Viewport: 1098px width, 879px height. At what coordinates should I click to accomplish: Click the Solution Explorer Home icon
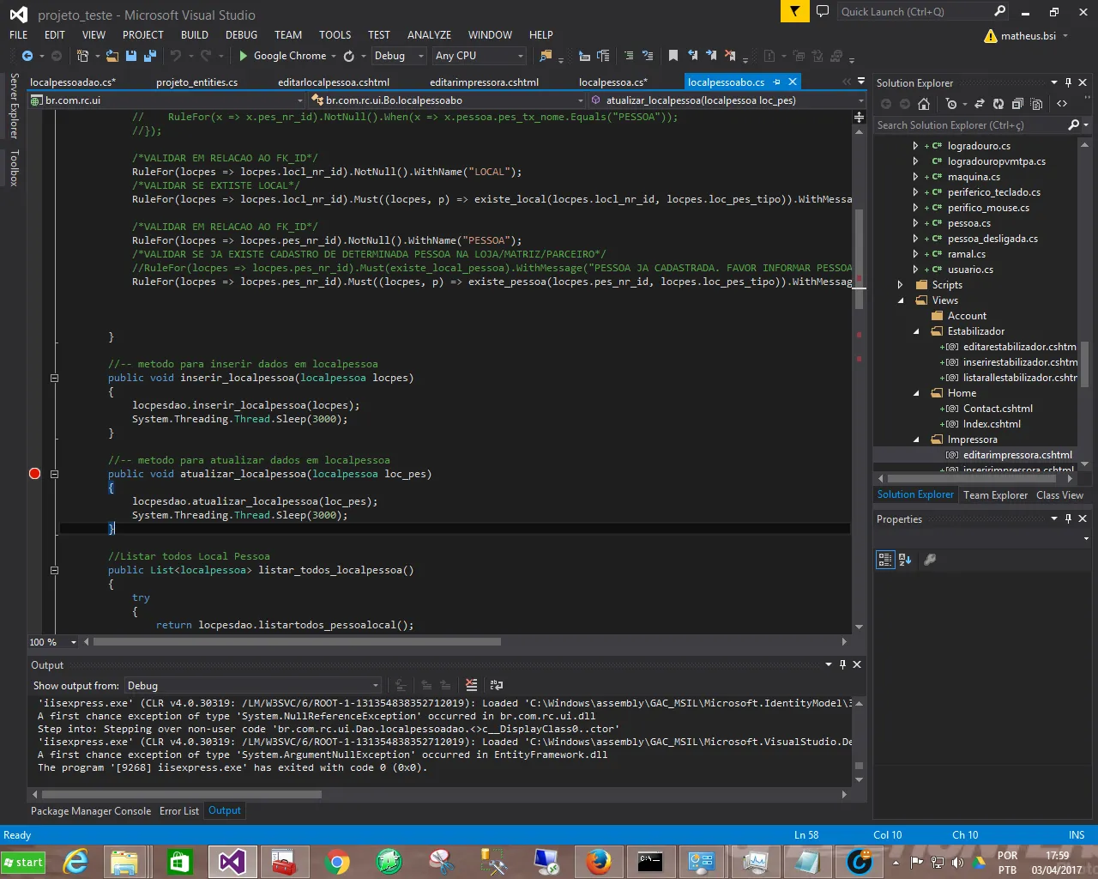point(924,104)
